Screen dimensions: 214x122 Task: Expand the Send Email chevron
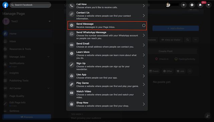point(144,45)
